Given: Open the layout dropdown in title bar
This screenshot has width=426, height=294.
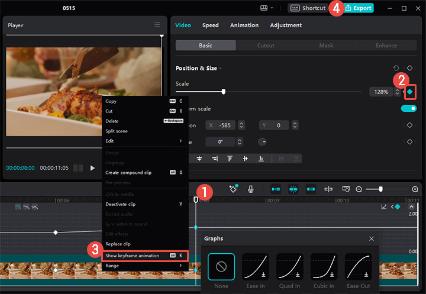Looking at the screenshot, I should coord(267,8).
